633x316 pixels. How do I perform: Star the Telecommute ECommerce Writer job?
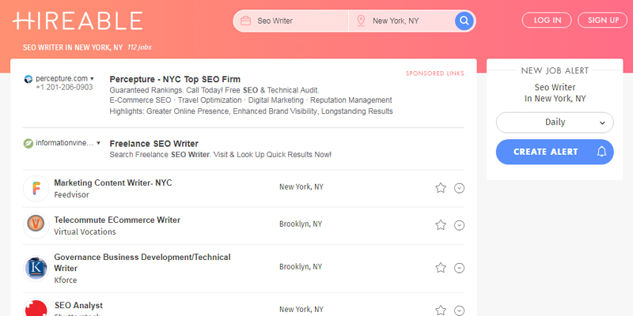coord(441,225)
